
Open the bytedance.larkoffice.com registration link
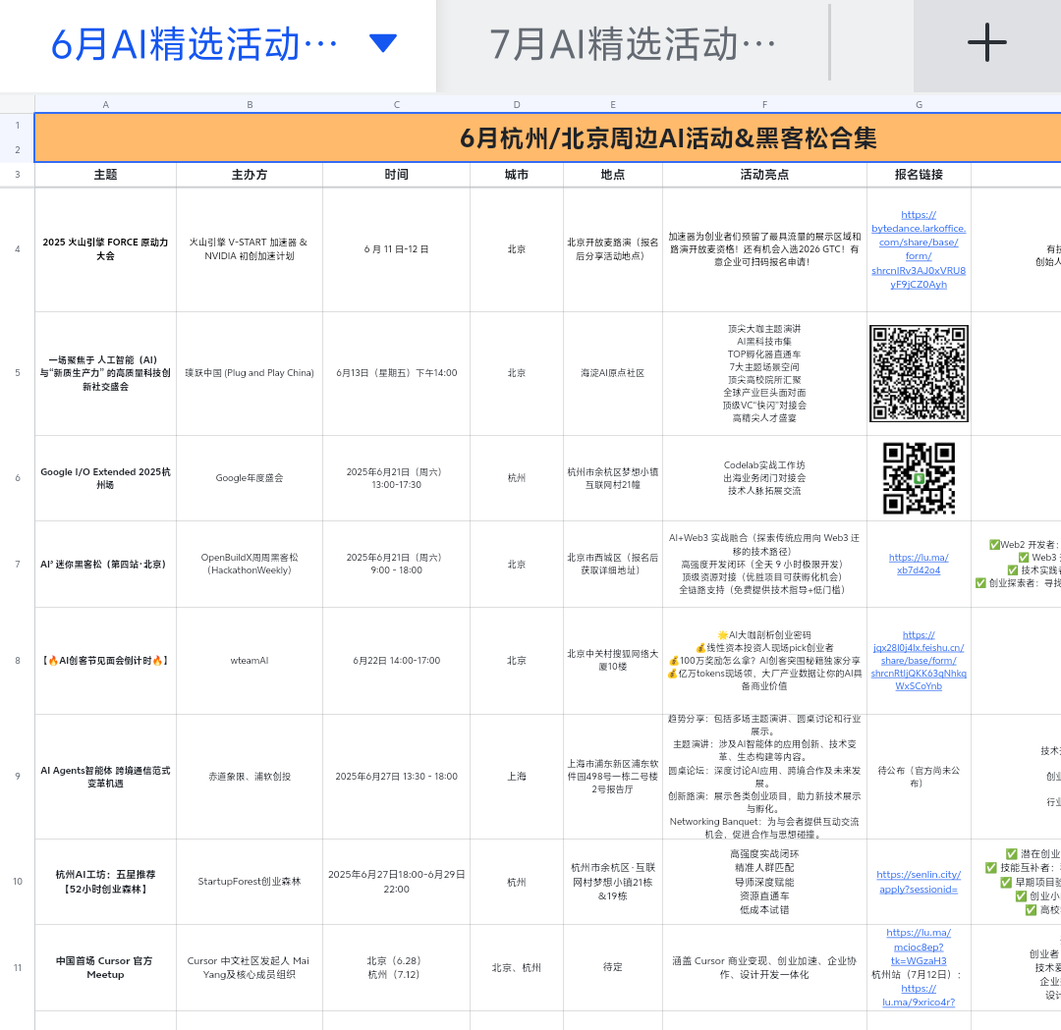[x=919, y=249]
